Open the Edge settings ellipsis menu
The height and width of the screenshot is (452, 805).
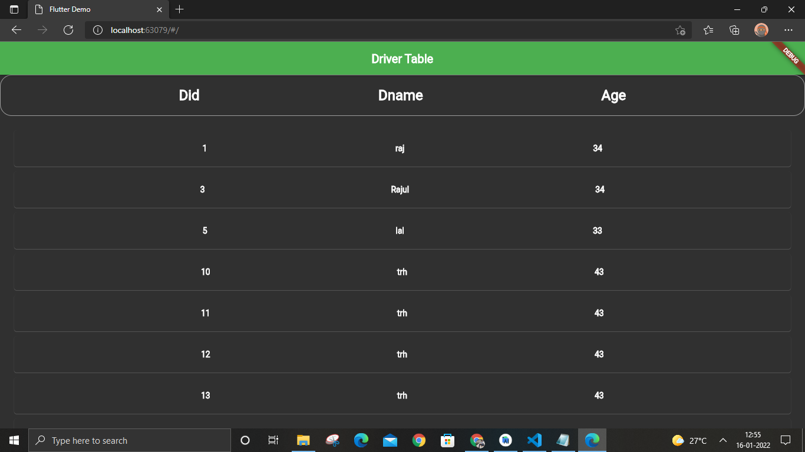(x=788, y=30)
